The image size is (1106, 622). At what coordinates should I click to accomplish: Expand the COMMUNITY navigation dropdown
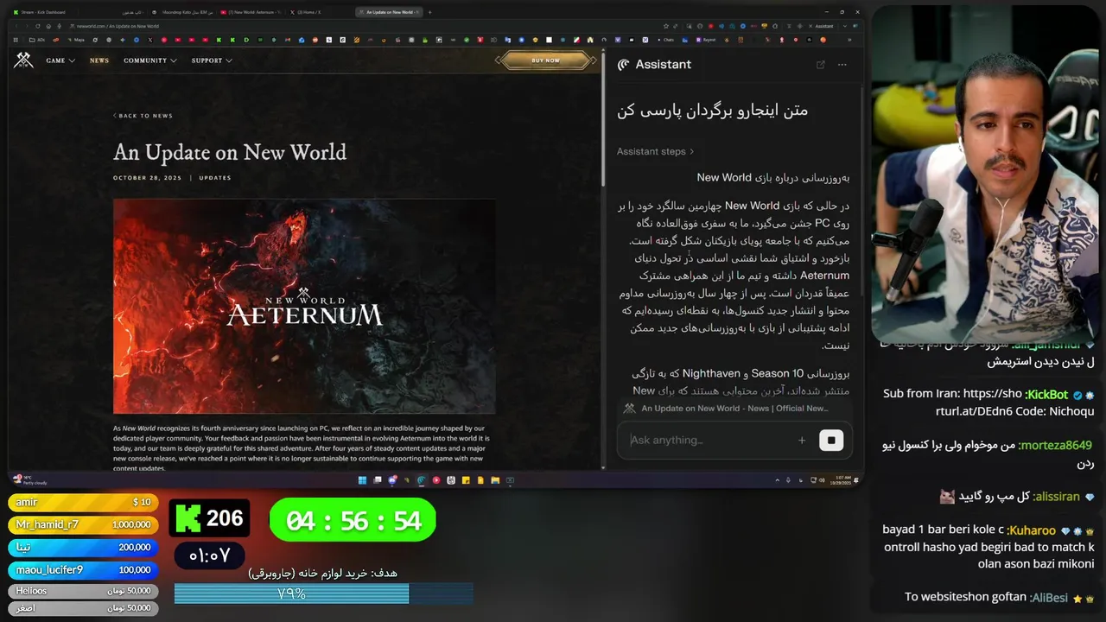[x=150, y=60]
